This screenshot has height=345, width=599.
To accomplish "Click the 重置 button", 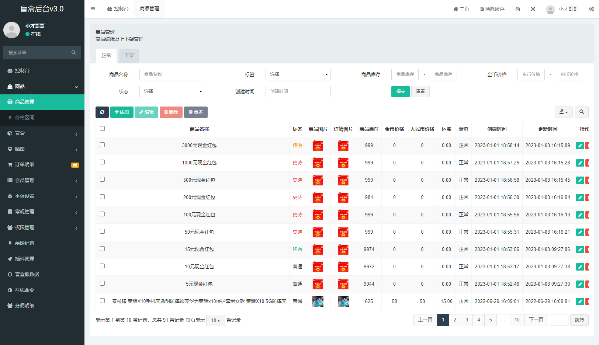I will pyautogui.click(x=420, y=91).
